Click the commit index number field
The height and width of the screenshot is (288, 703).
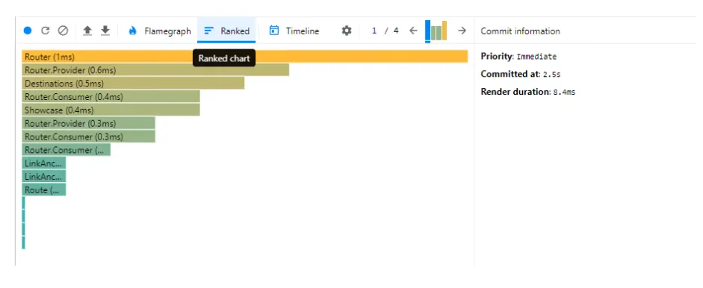coord(374,31)
